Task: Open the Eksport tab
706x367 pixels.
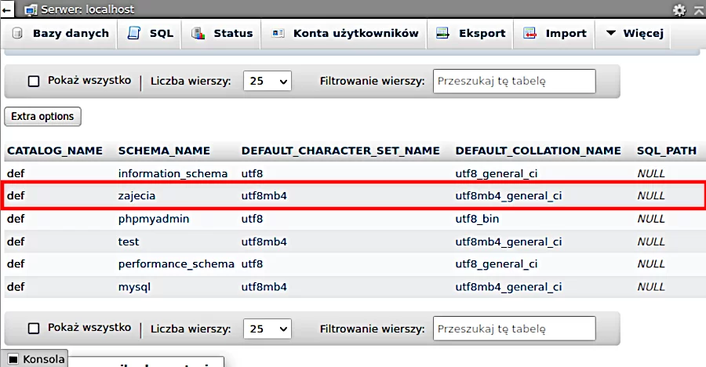Action: 471,33
